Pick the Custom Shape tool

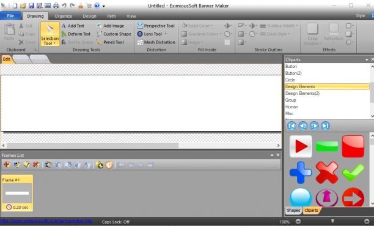(x=114, y=34)
